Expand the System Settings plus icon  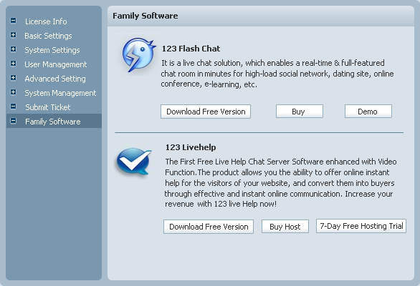(x=13, y=49)
